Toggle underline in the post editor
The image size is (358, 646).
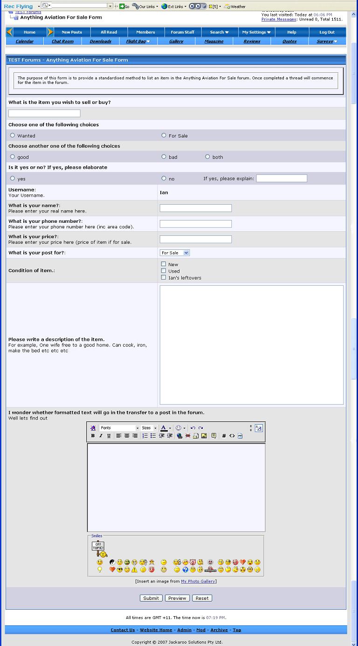(109, 436)
